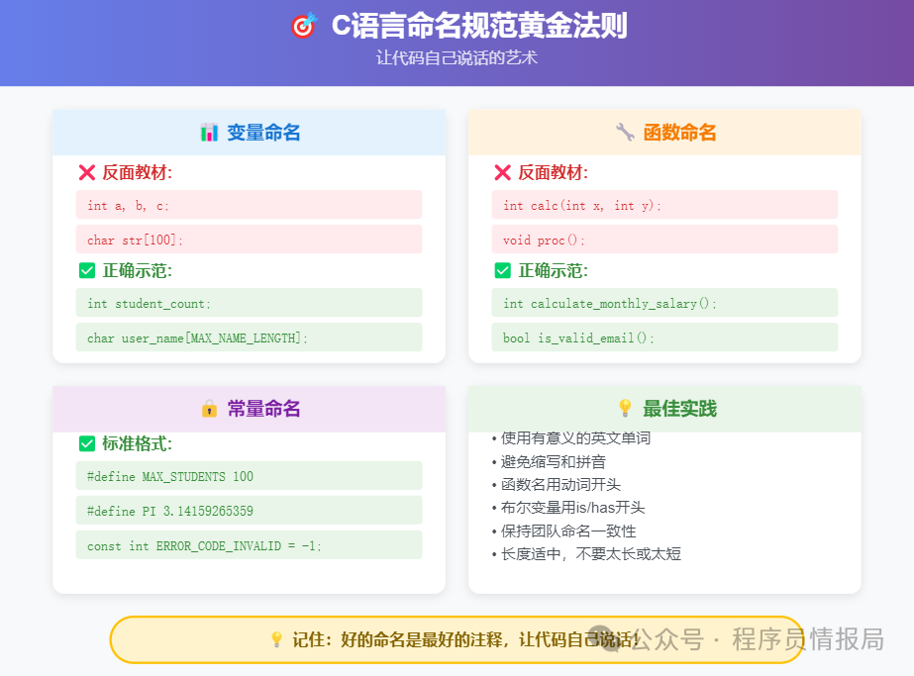Click the bullet 避免缩写和拼音
The width and height of the screenshot is (914, 676).
[x=549, y=462]
